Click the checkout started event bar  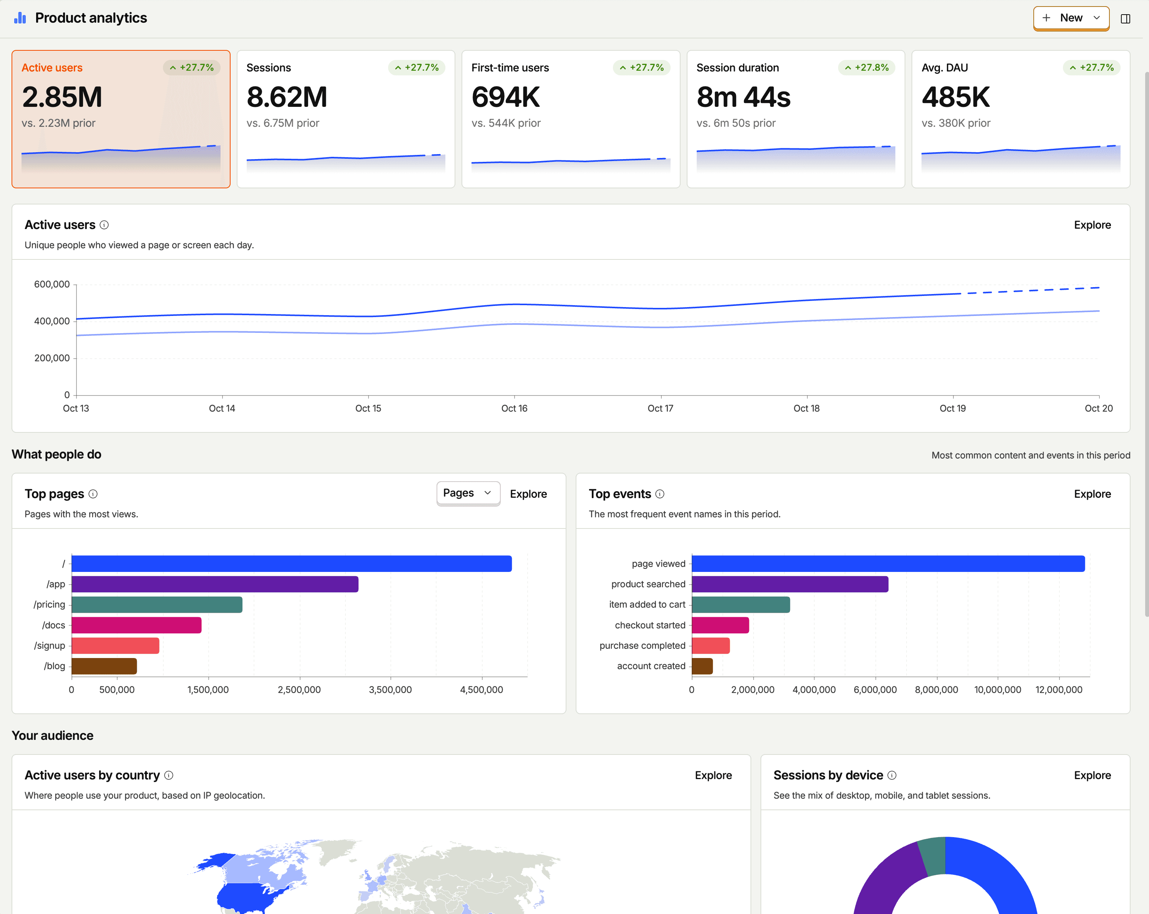(x=721, y=625)
